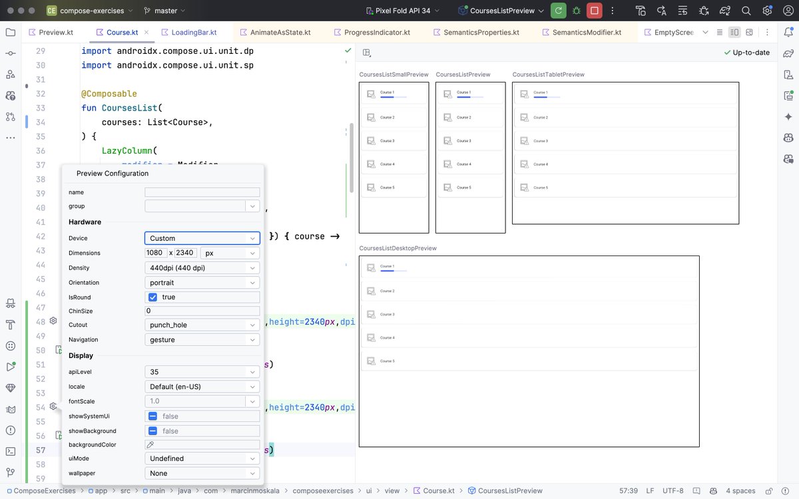799x499 pixels.
Task: Open the uiMode Undefined dropdown
Action: [x=202, y=458]
